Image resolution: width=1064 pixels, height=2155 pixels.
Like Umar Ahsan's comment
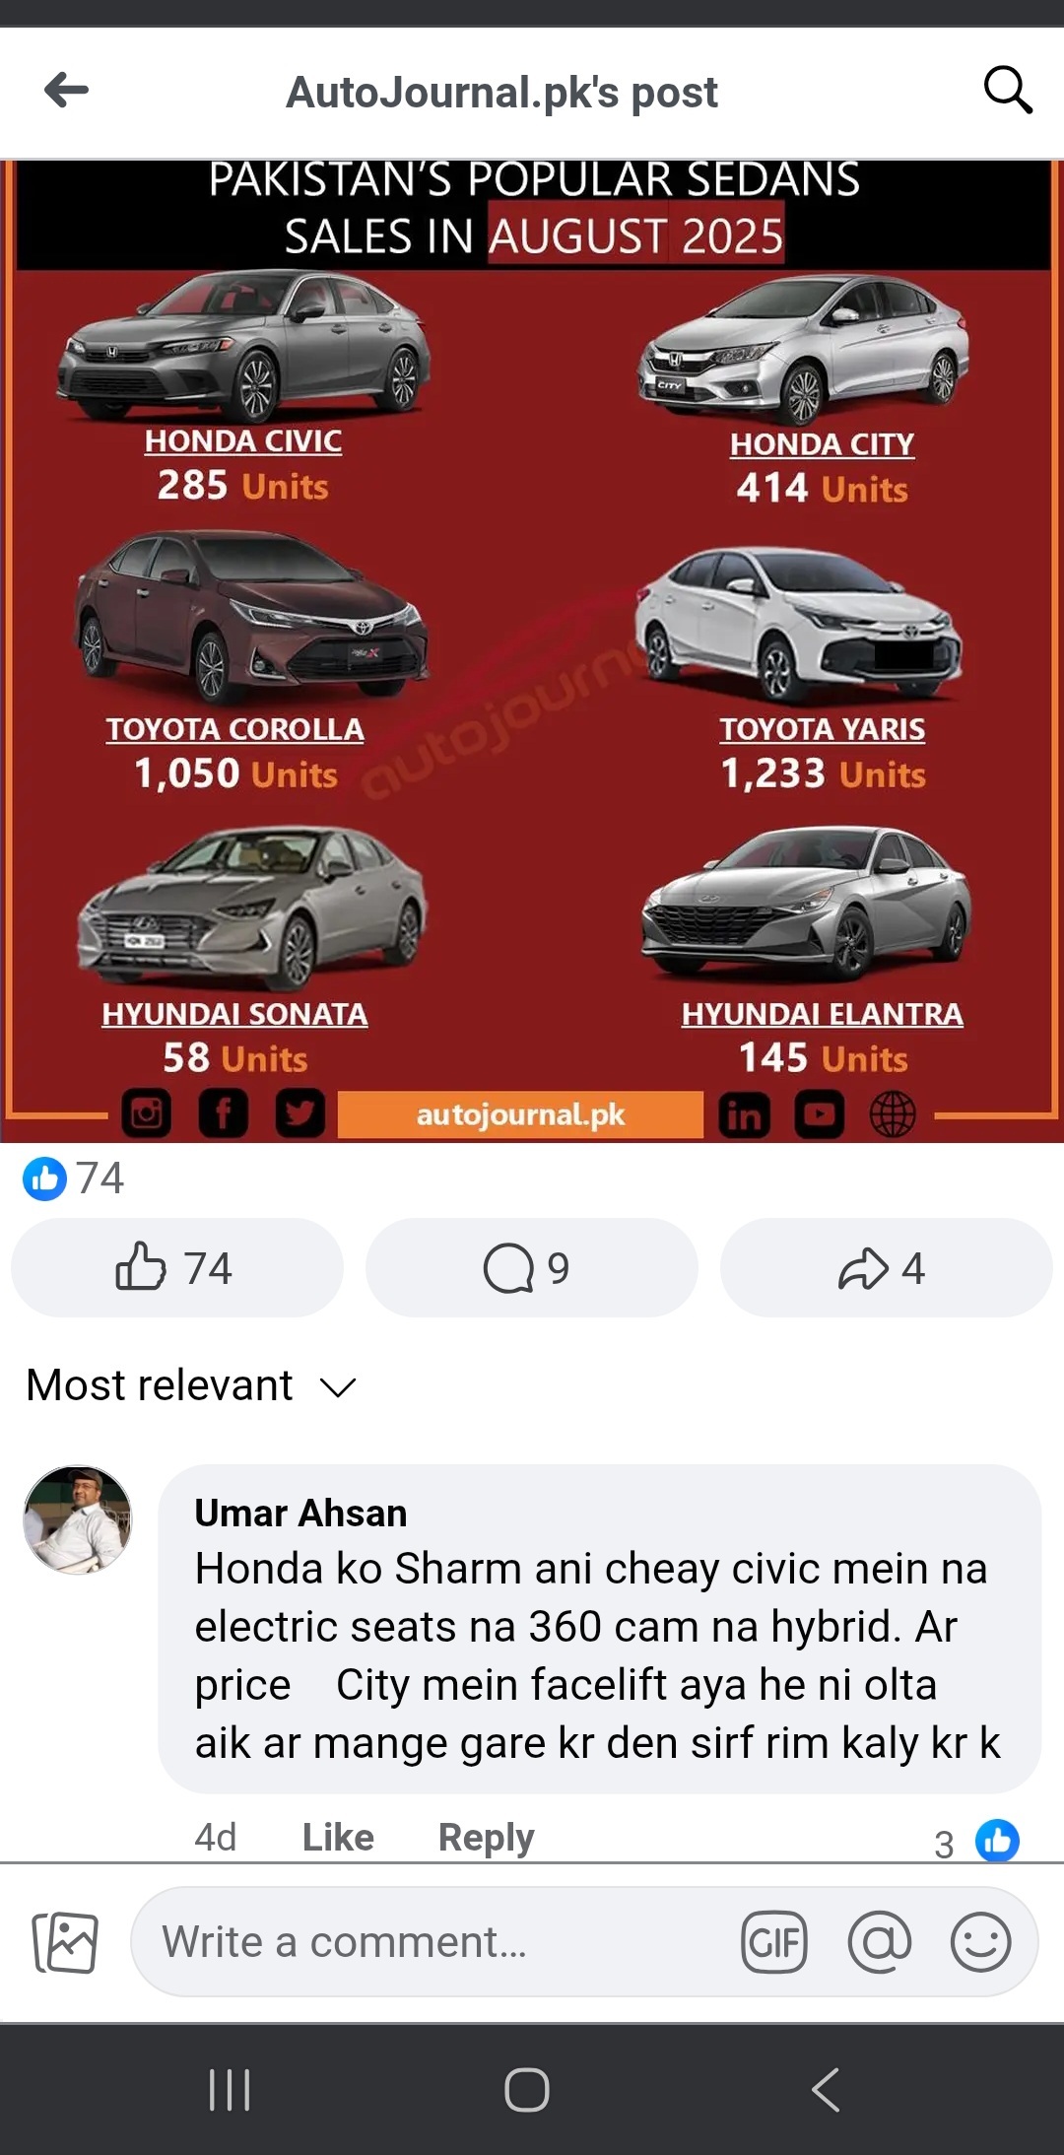coord(338,1837)
